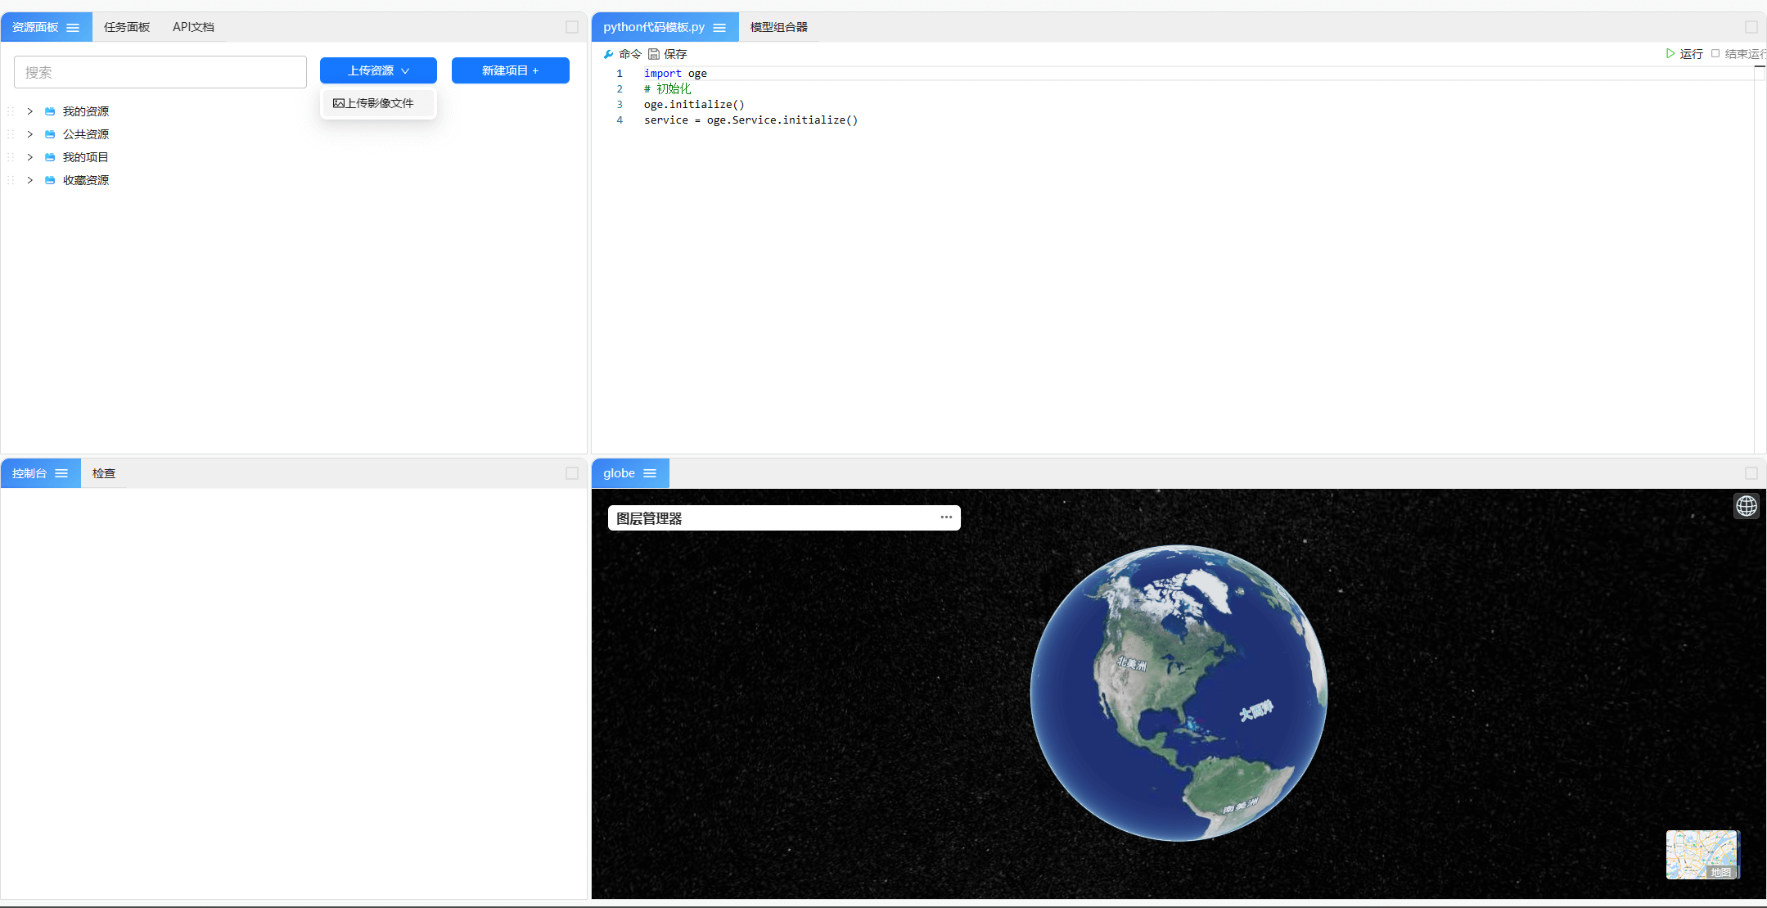1767x908 pixels.
Task: Click the 新建项目 + button
Action: [510, 70]
